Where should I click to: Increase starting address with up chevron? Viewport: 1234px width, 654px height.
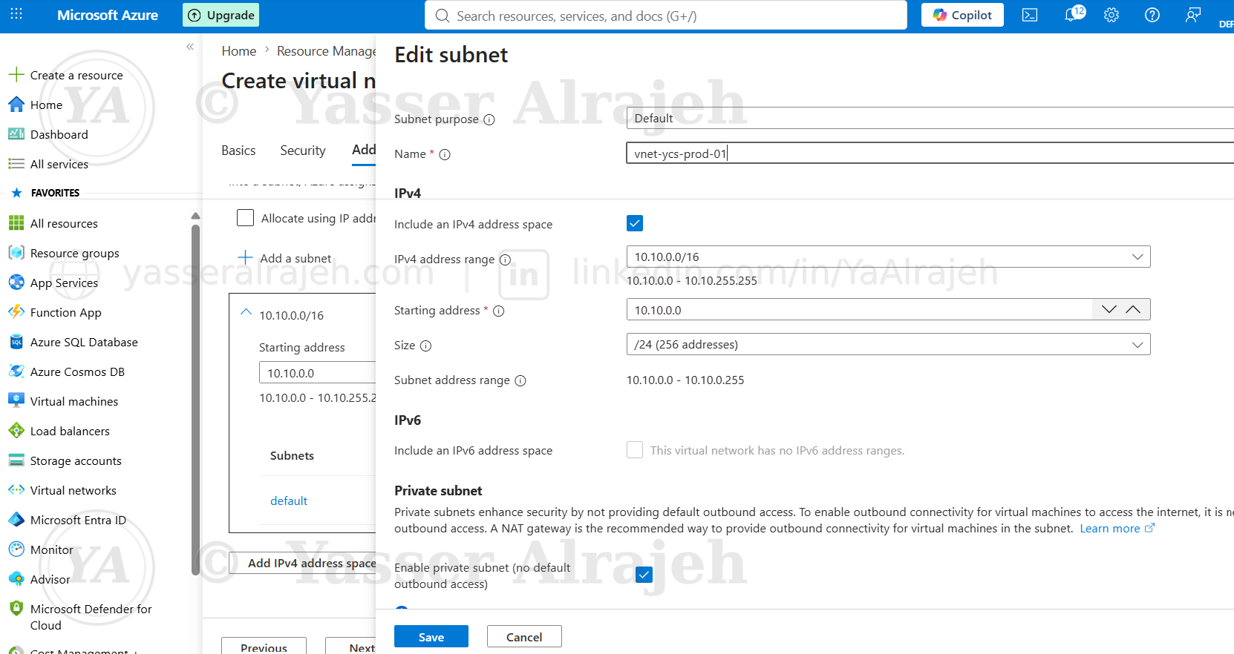[x=1133, y=309]
